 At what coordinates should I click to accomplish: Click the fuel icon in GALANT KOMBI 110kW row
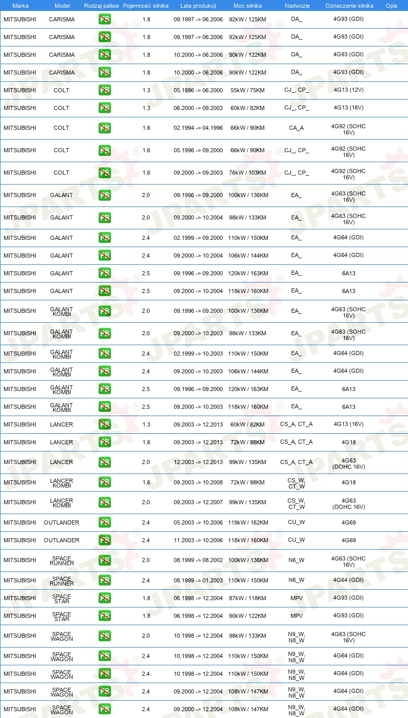pyautogui.click(x=104, y=354)
